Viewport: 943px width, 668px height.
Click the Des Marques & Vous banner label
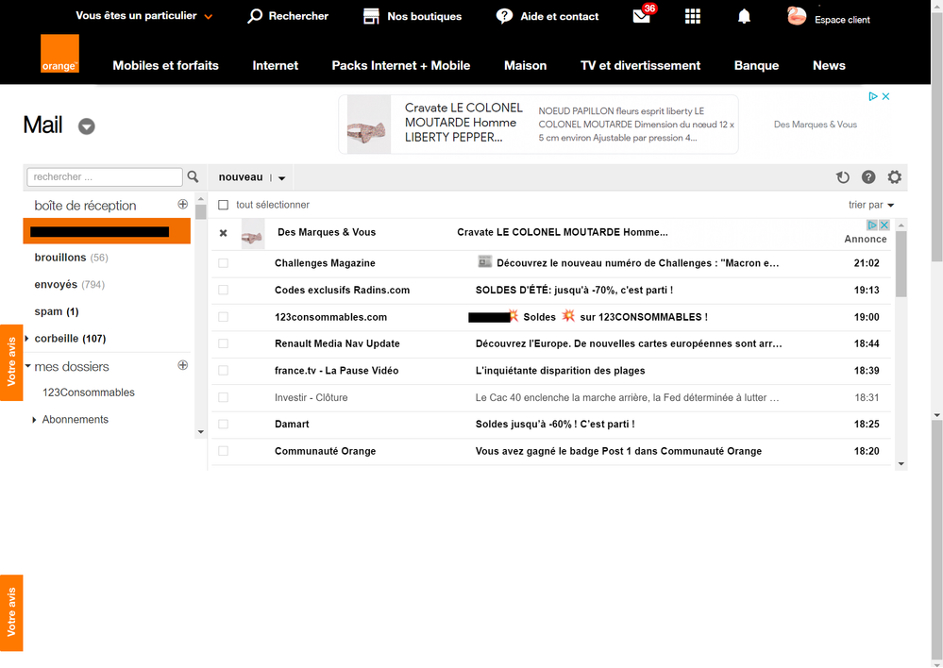[x=815, y=125]
